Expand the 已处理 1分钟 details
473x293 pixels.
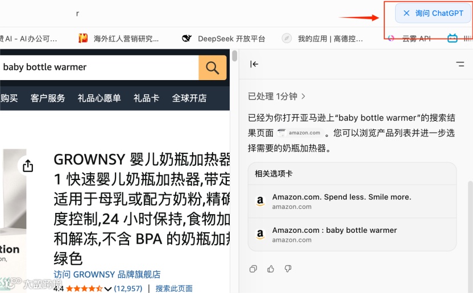point(277,97)
